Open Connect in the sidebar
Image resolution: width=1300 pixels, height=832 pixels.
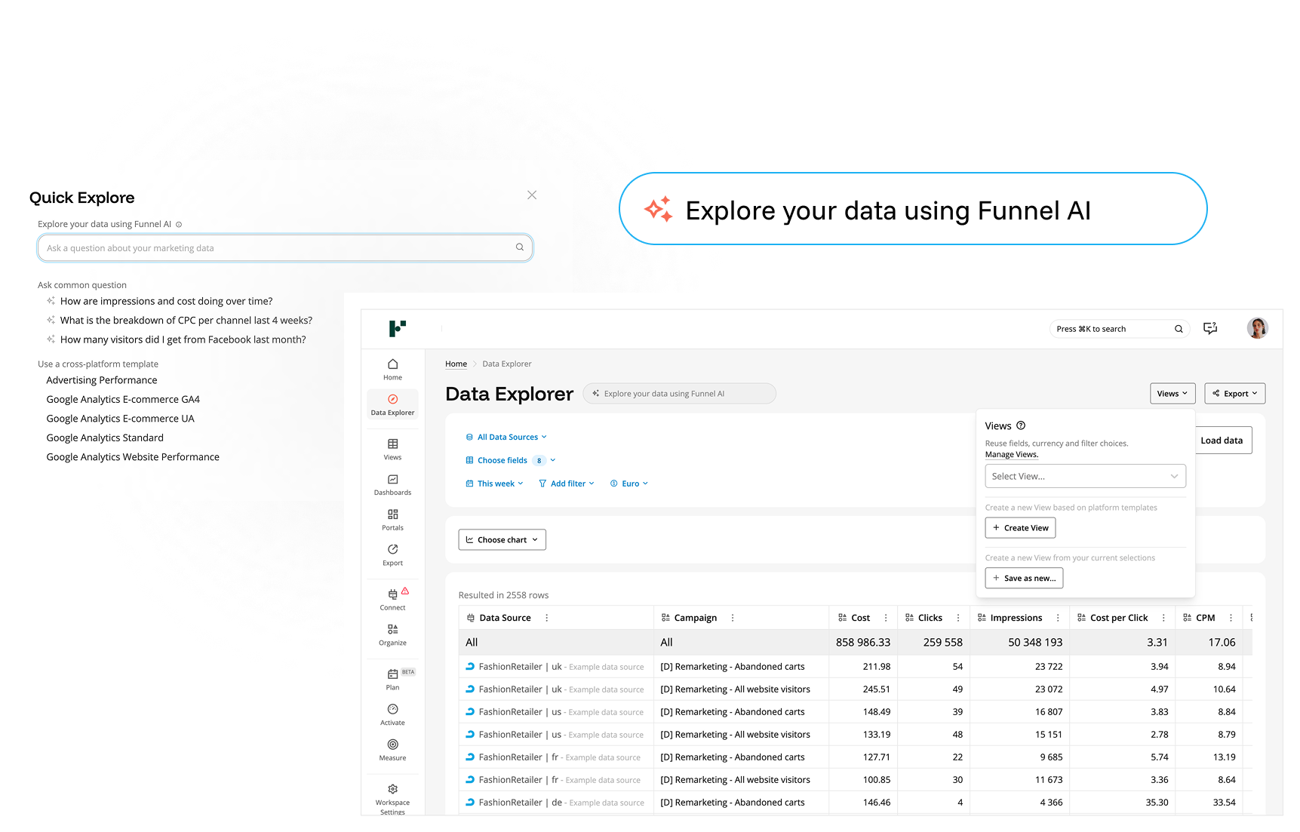(392, 599)
